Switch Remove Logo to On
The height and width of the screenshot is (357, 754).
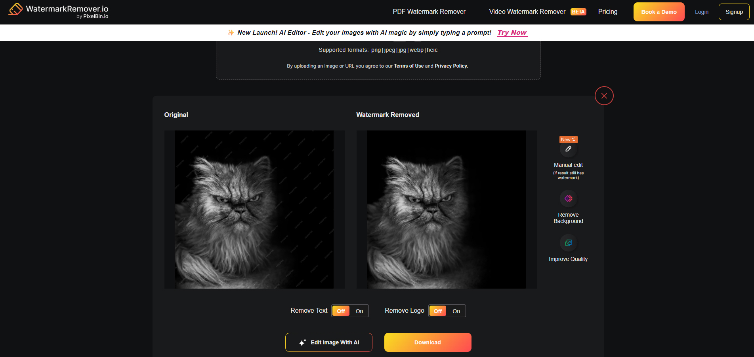456,311
